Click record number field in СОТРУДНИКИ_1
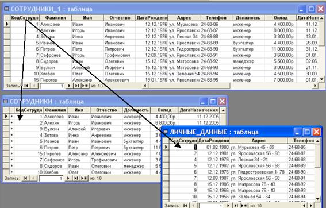 click(52, 86)
